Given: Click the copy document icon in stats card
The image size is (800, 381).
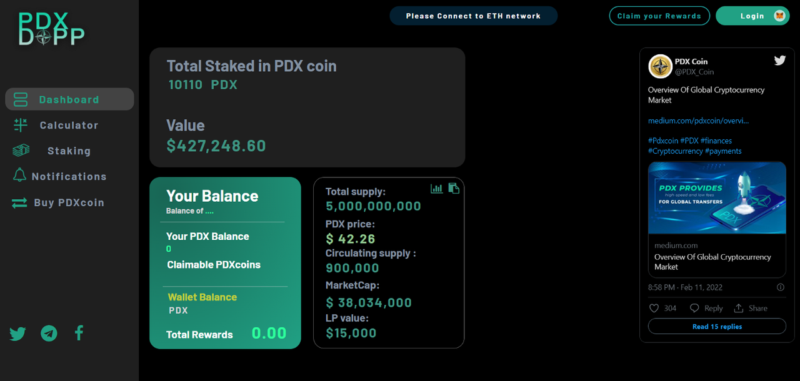Looking at the screenshot, I should 454,188.
